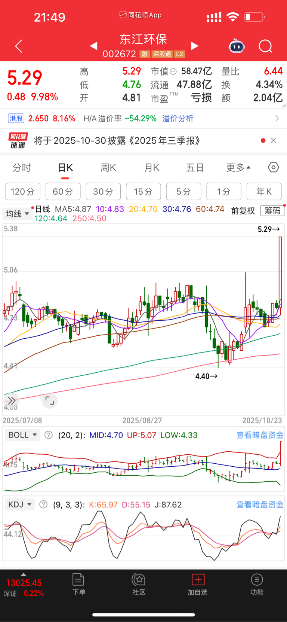This screenshot has height=622, width=287.
Task: Select 年K yearly chart button
Action: click(264, 192)
